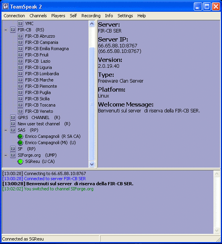Open the Players menu

[58, 16]
